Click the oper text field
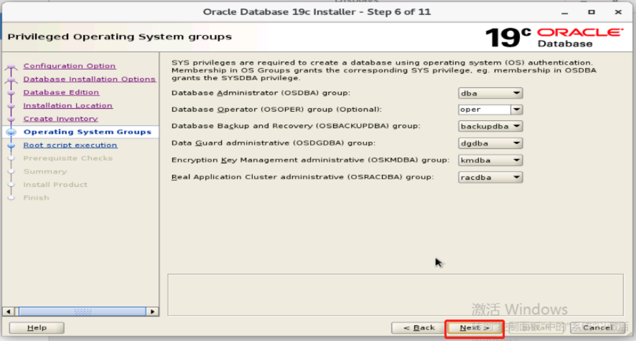636x341 pixels. pos(484,110)
